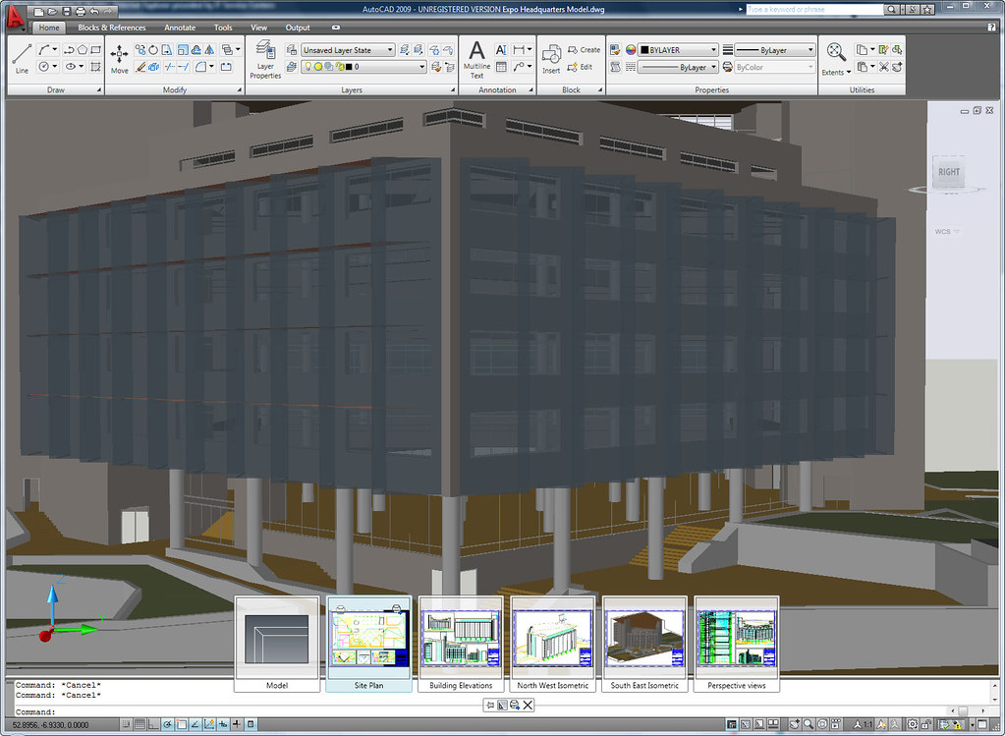Toggle Snap mode in status bar
Screen dimensions: 1005x736
coord(127,725)
